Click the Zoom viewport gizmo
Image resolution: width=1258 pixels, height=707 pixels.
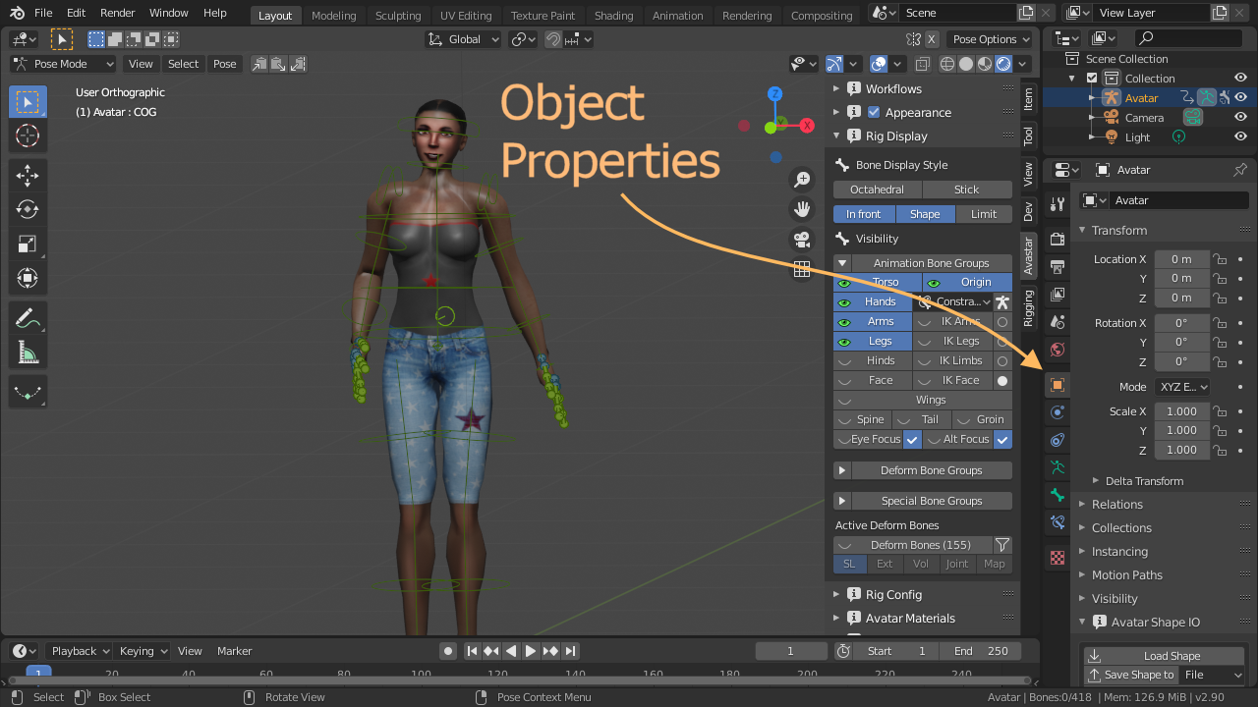tap(802, 180)
